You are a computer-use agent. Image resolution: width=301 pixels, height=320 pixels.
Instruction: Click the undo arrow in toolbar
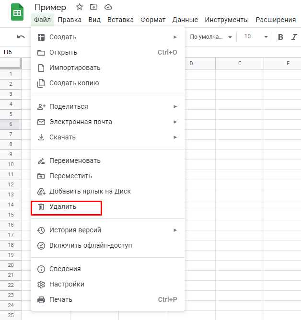tap(21, 37)
